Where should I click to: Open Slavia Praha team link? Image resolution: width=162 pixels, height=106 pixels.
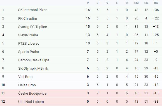(28, 35)
